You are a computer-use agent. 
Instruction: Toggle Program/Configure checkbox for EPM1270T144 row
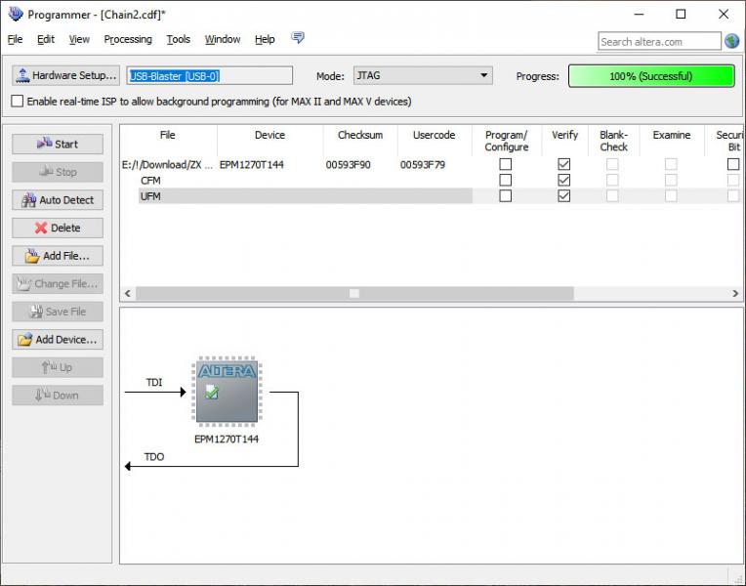pyautogui.click(x=505, y=165)
